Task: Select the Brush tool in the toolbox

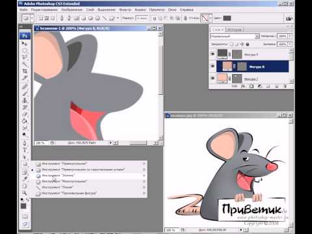Action: pos(25,94)
